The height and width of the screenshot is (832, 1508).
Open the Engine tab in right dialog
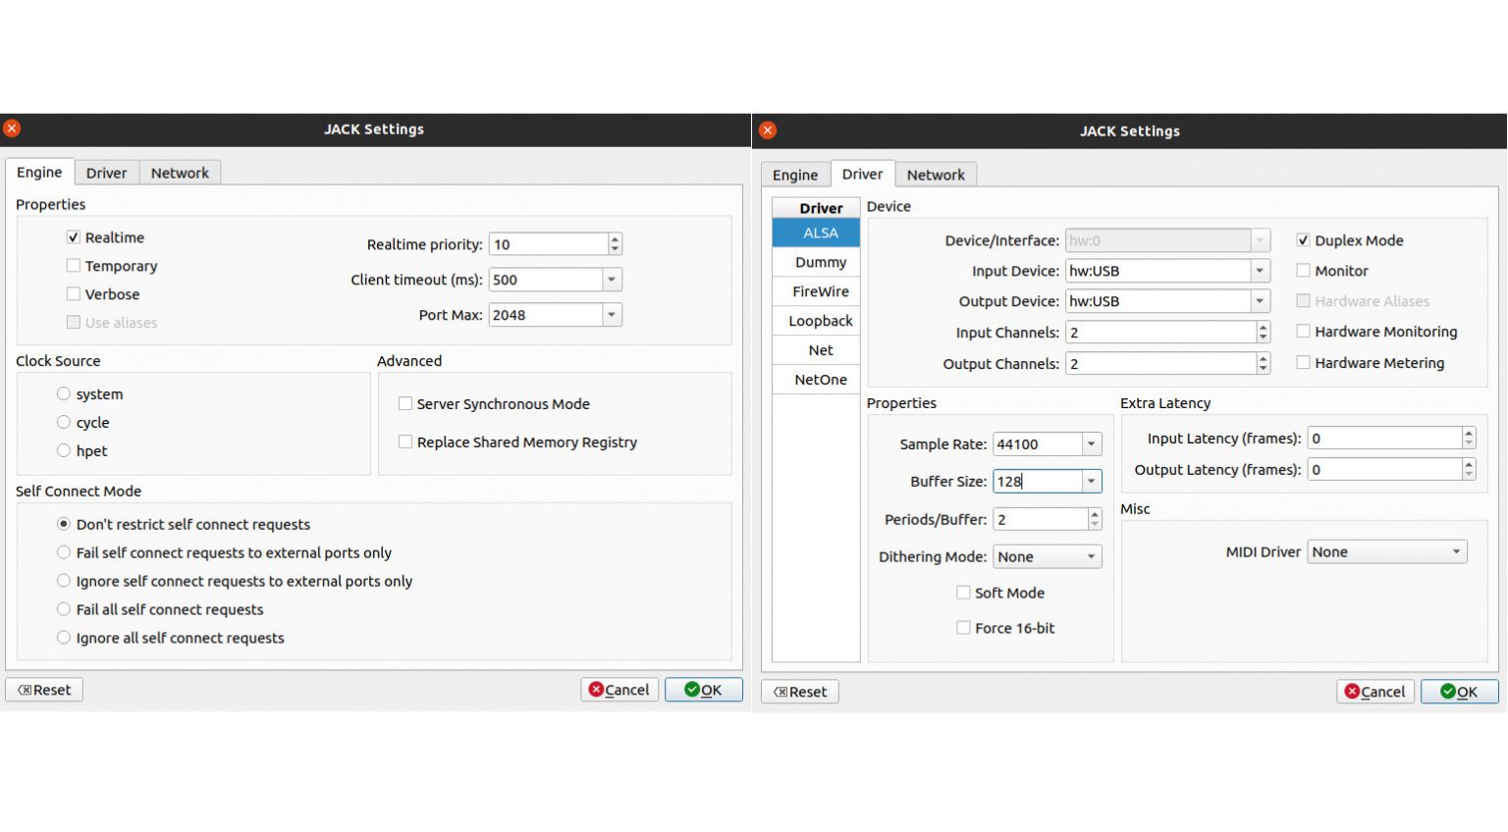(x=794, y=175)
